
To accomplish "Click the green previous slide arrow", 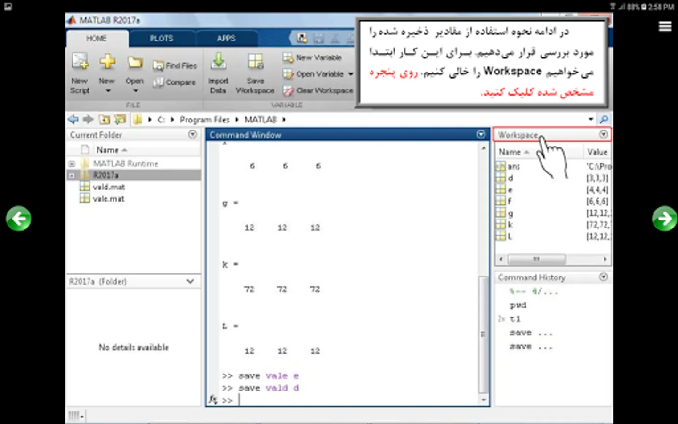I will tap(19, 219).
